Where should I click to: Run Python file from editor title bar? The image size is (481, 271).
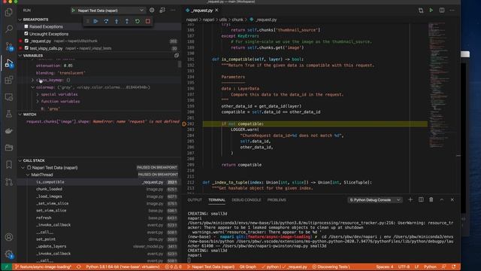[x=431, y=10]
